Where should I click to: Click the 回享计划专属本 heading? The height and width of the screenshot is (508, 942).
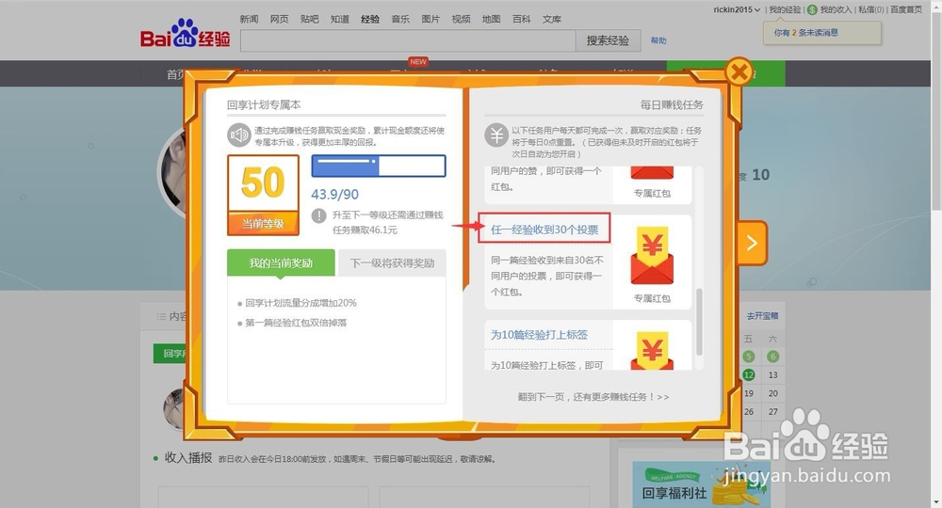(264, 105)
